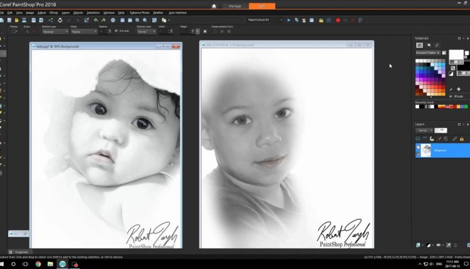470x269 pixels.
Task: Click the green Undo arrow icon
Action: 96,21
